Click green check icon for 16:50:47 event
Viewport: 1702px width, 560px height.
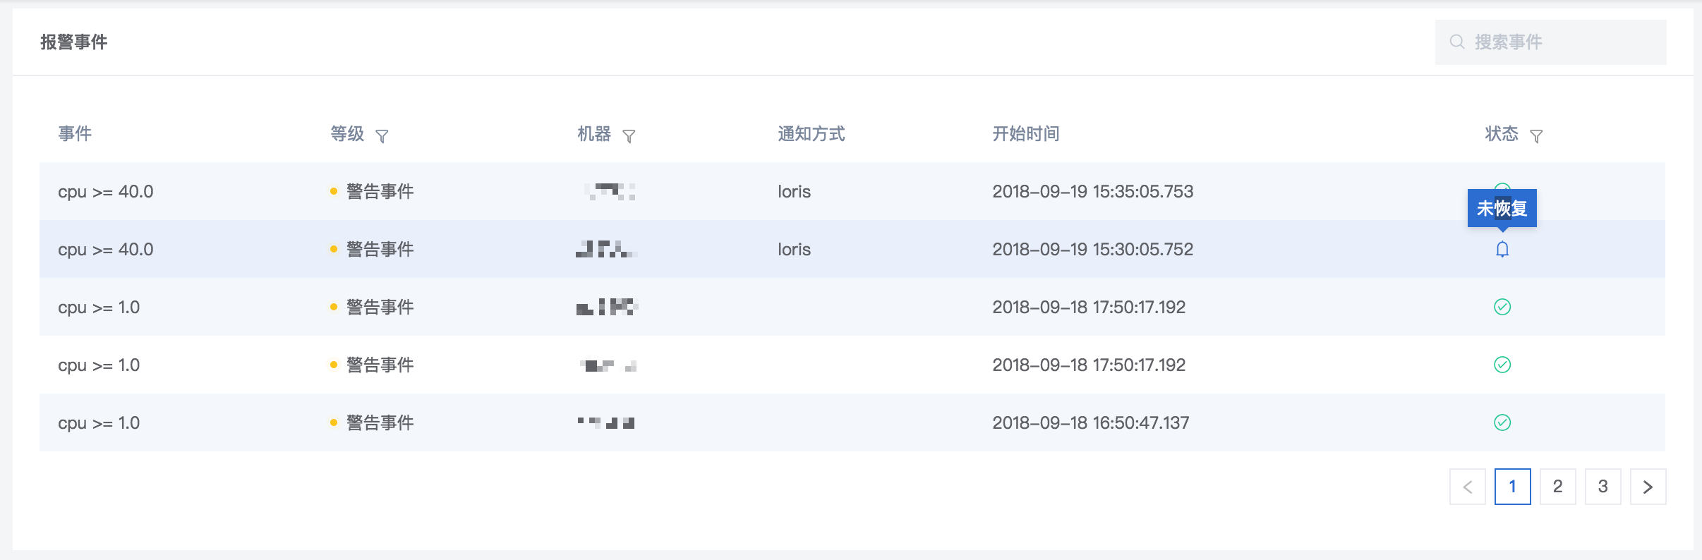pyautogui.click(x=1502, y=422)
